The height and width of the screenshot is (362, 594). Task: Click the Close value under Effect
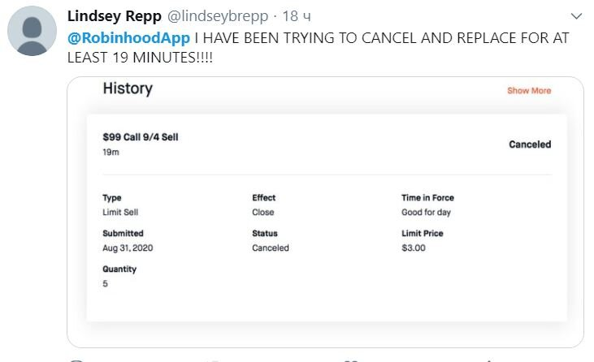(263, 212)
